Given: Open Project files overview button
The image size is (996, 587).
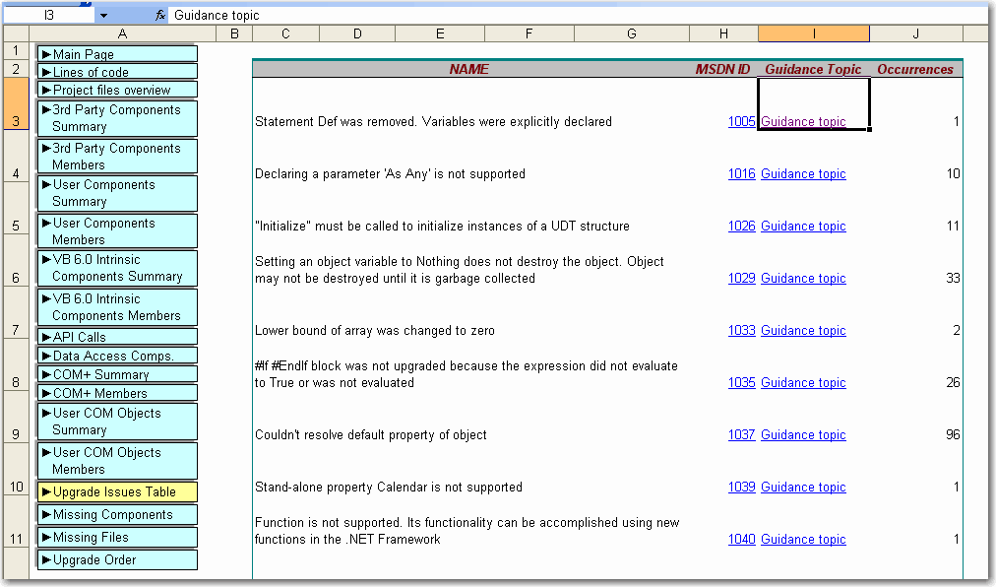Looking at the screenshot, I should (116, 90).
